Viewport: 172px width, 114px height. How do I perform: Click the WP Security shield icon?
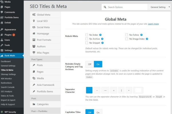2,112
